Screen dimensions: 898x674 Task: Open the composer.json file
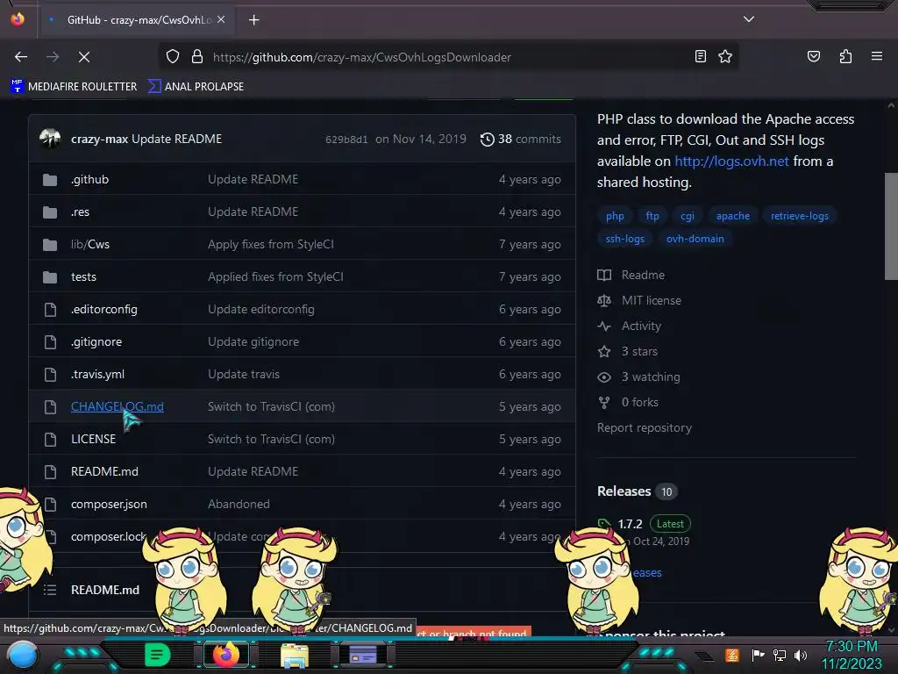coord(109,505)
